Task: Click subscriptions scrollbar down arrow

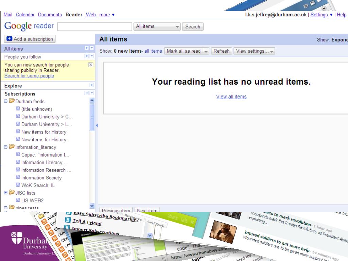Action: point(92,206)
